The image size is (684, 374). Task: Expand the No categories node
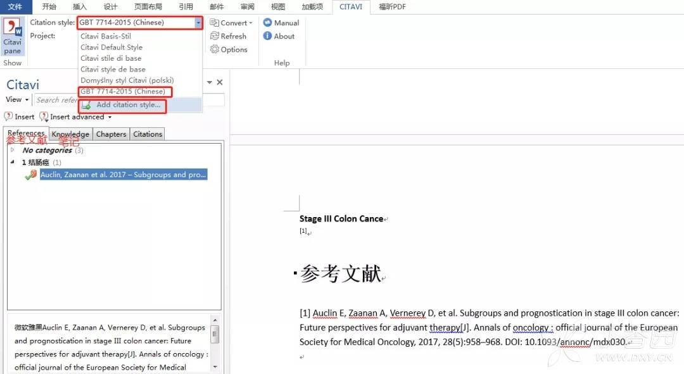coord(13,150)
